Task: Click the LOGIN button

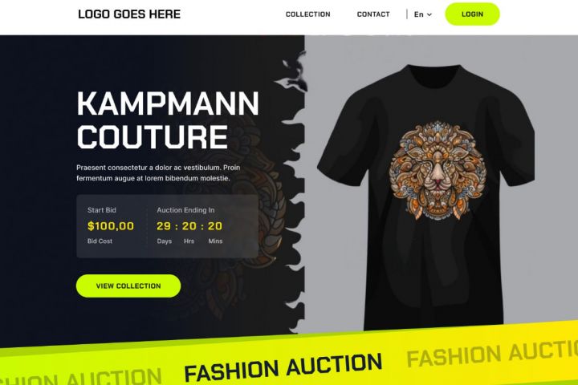Action: [x=472, y=14]
